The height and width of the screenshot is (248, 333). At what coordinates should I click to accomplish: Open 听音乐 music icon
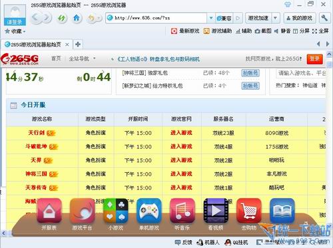point(182,211)
